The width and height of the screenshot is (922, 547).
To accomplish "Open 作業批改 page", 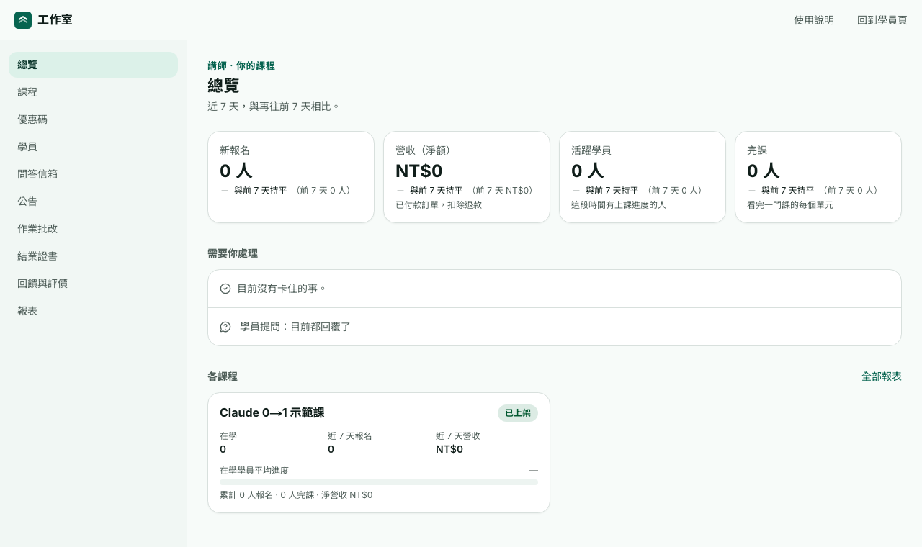I will (93, 229).
